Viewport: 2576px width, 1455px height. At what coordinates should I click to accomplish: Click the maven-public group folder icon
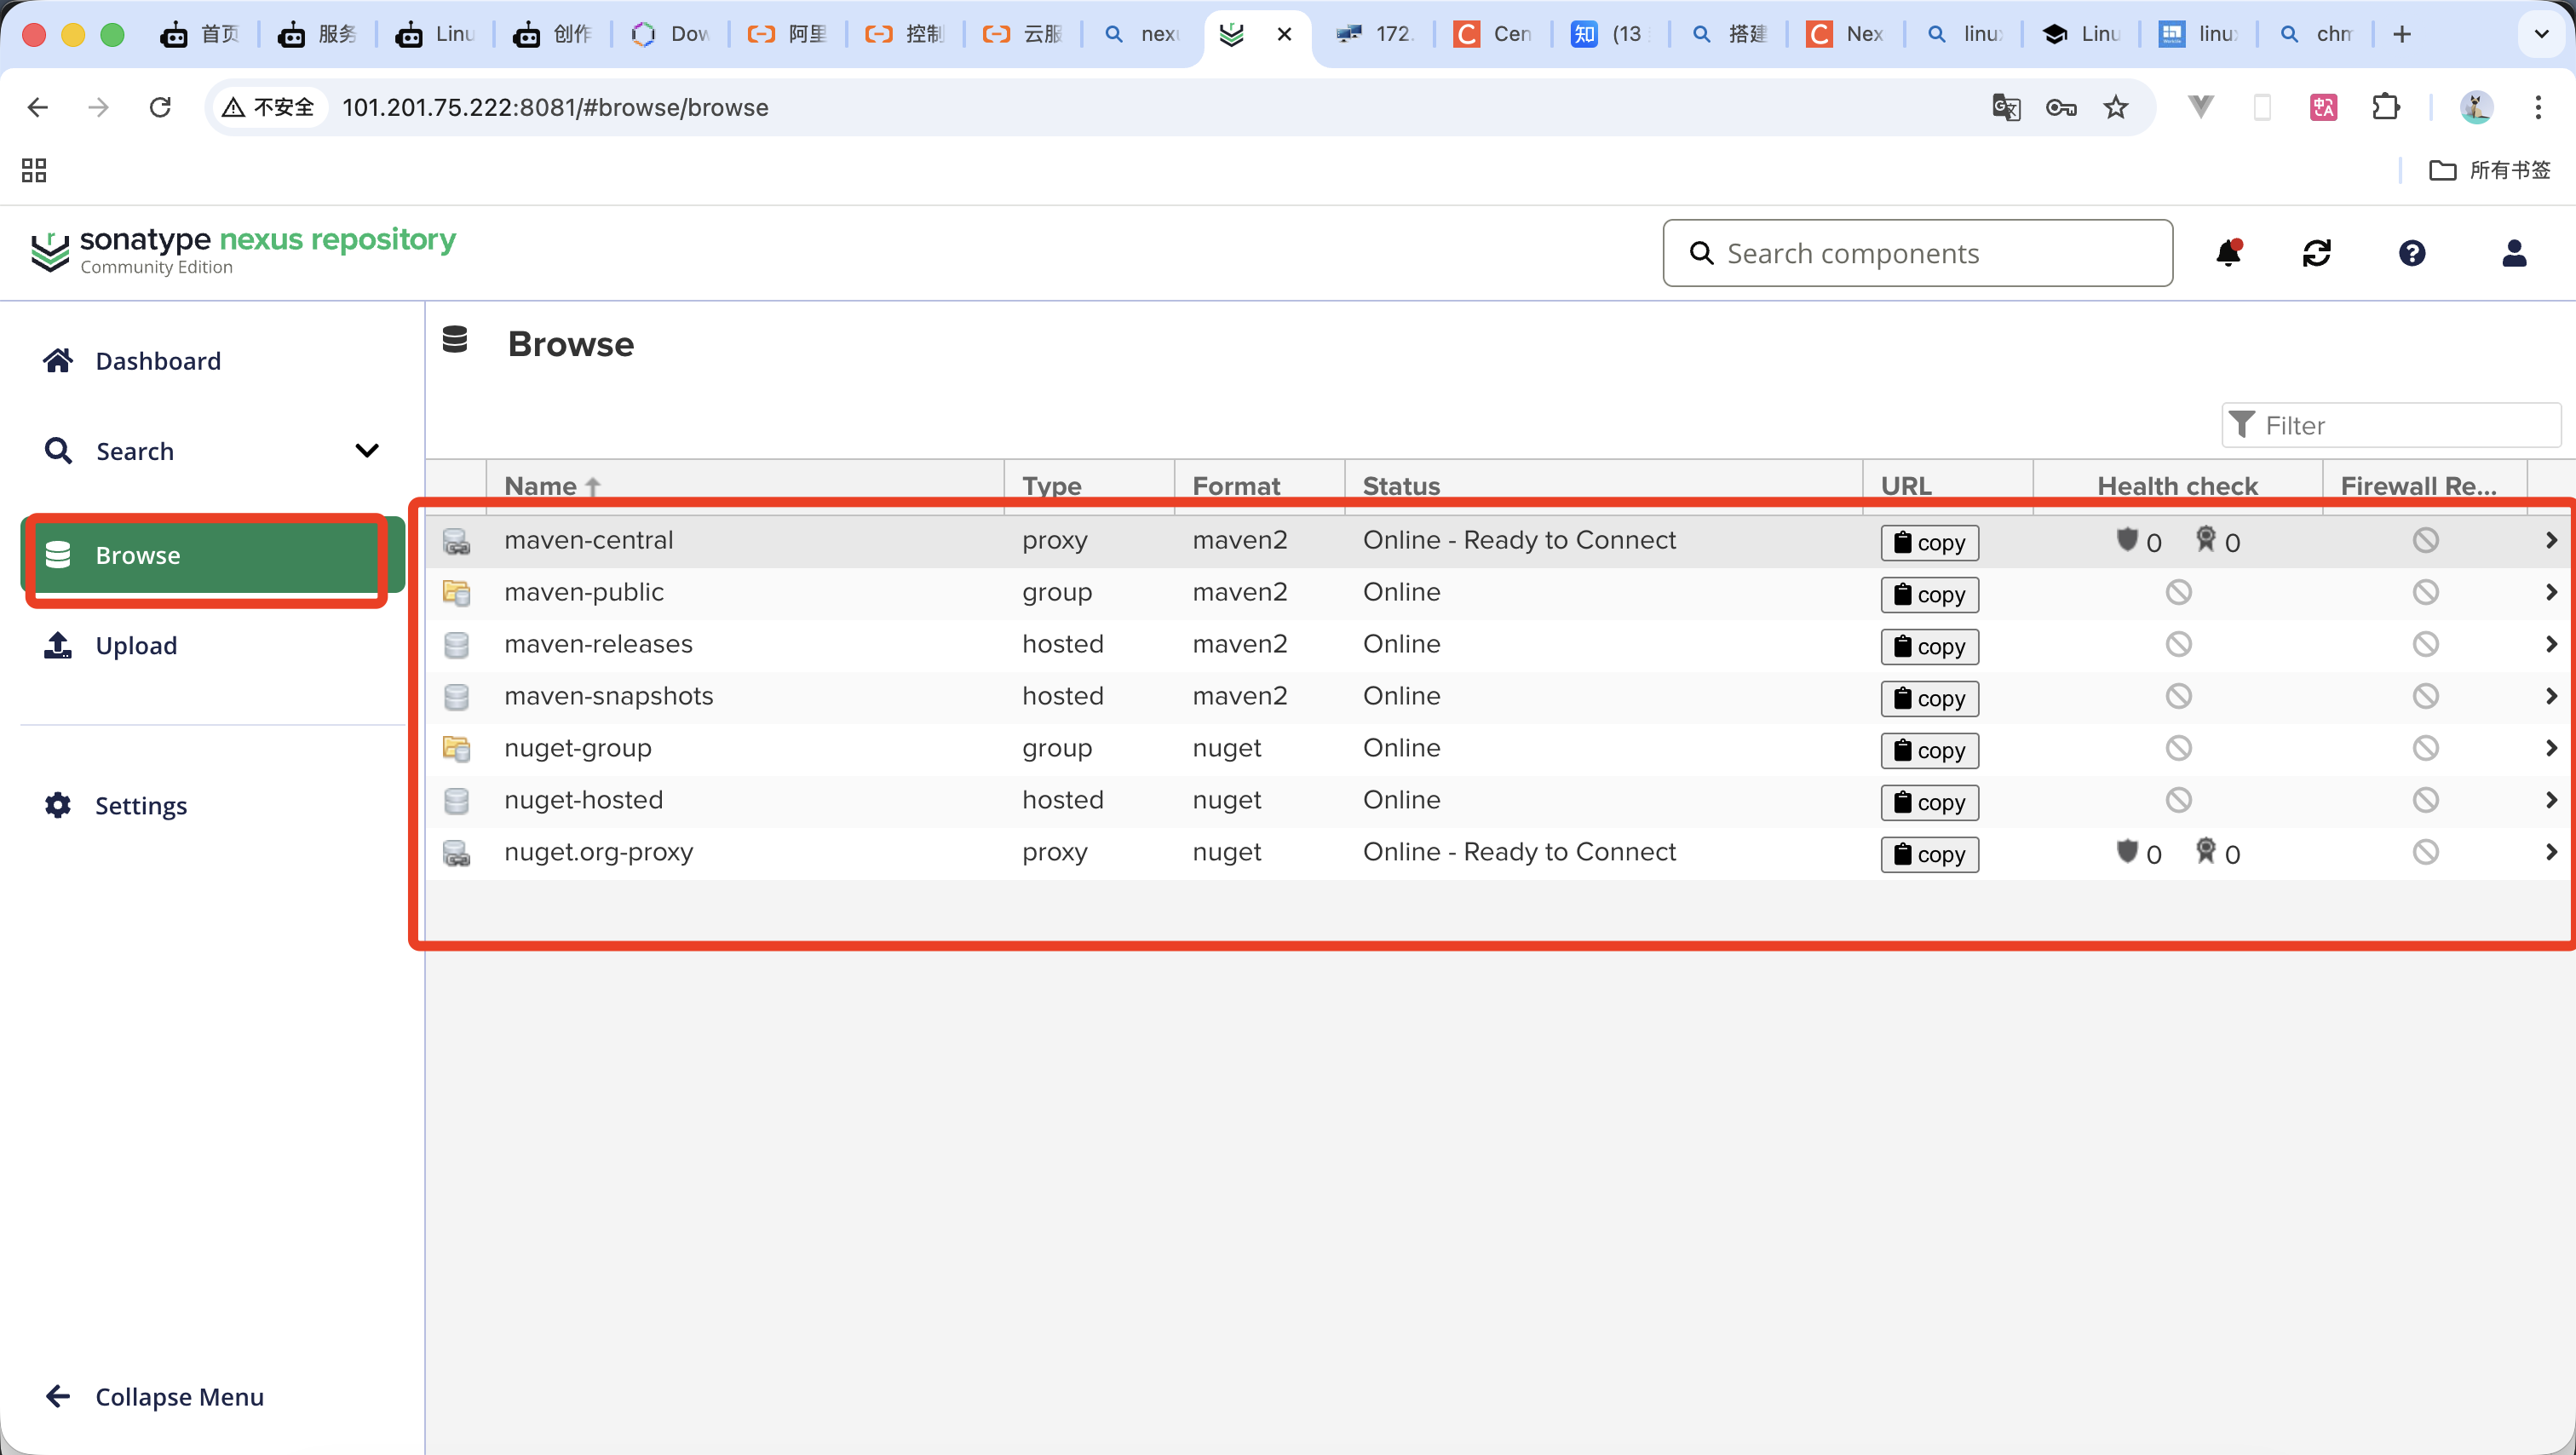click(x=456, y=593)
